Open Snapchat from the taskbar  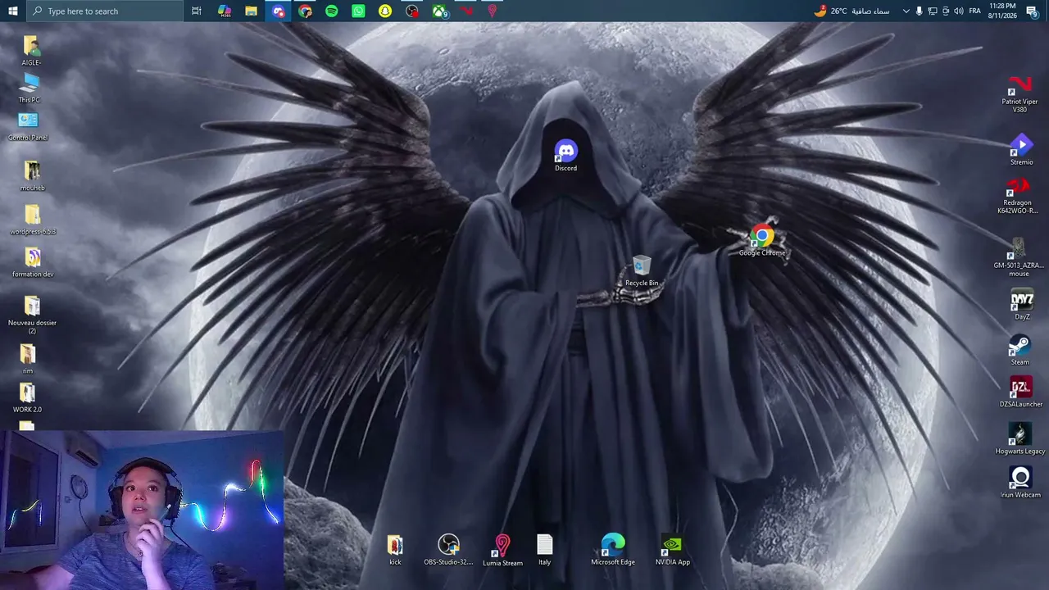pos(385,11)
